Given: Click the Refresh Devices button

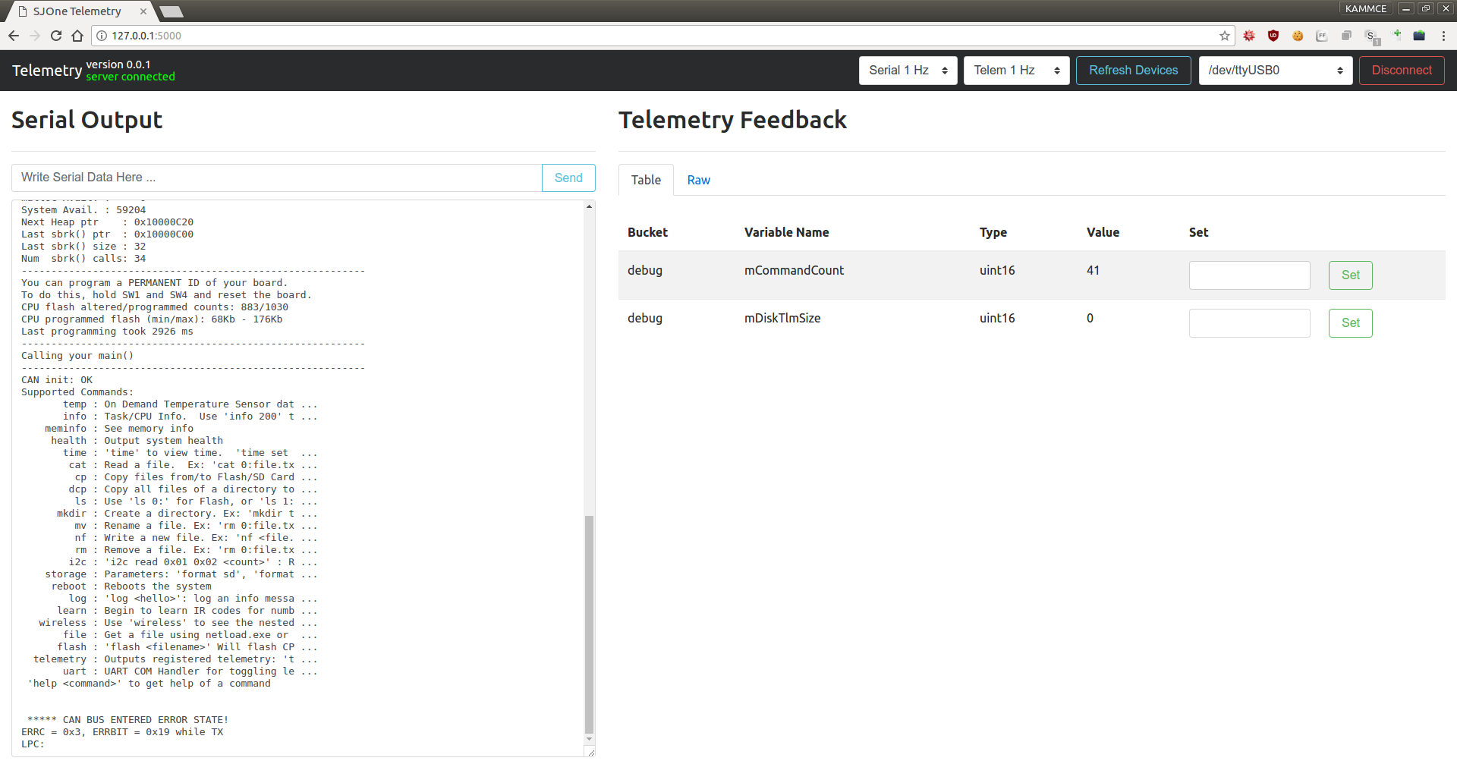Looking at the screenshot, I should pyautogui.click(x=1134, y=71).
